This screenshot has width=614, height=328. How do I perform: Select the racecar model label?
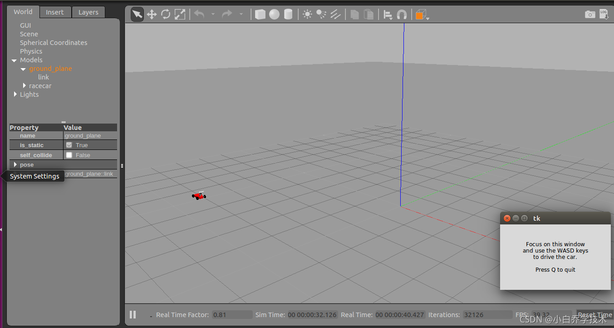[40, 86]
